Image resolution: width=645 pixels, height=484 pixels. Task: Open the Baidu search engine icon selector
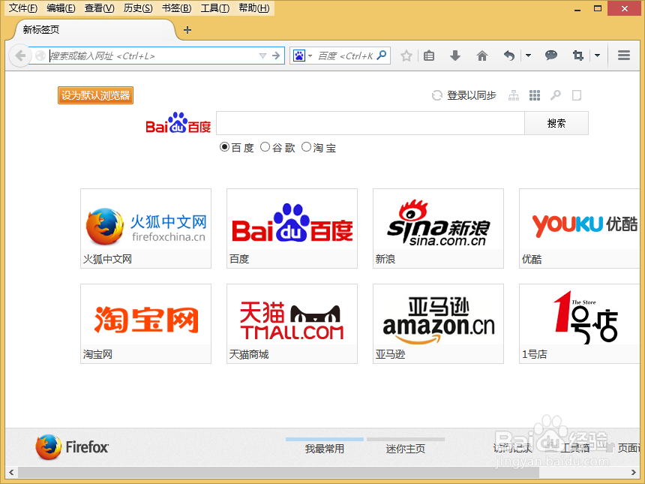(303, 56)
